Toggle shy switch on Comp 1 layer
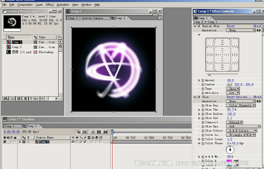264x169 pixels. (73, 142)
